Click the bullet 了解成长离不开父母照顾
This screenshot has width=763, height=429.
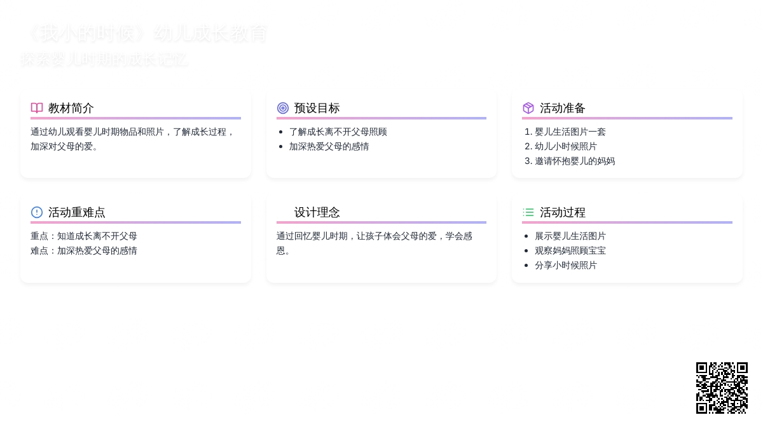(x=338, y=132)
